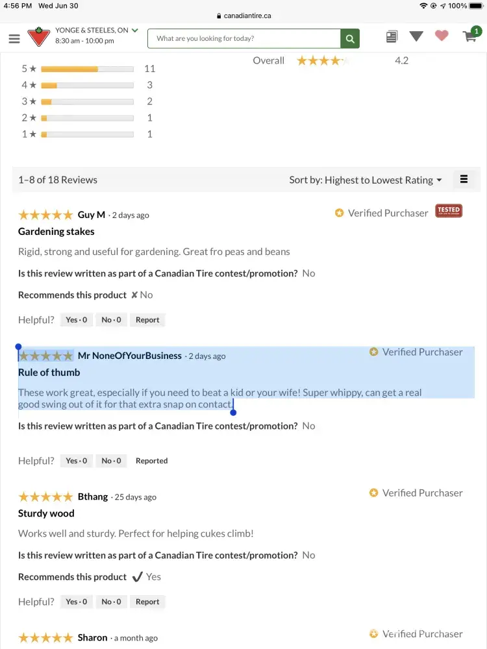Image resolution: width=487 pixels, height=649 pixels.
Task: Filter reviews by 5 star bar
Action: pyautogui.click(x=87, y=69)
